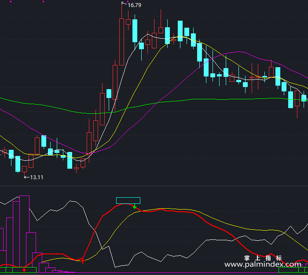The image size is (308, 275).
Task: Click the red up-arrow inside the bottom-left green box
Action: (24, 271)
